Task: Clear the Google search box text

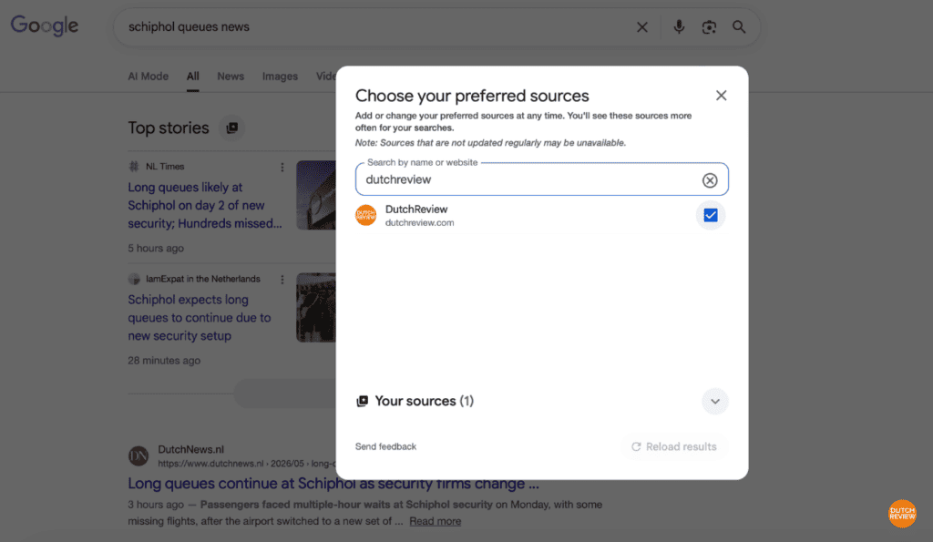Action: pos(642,26)
